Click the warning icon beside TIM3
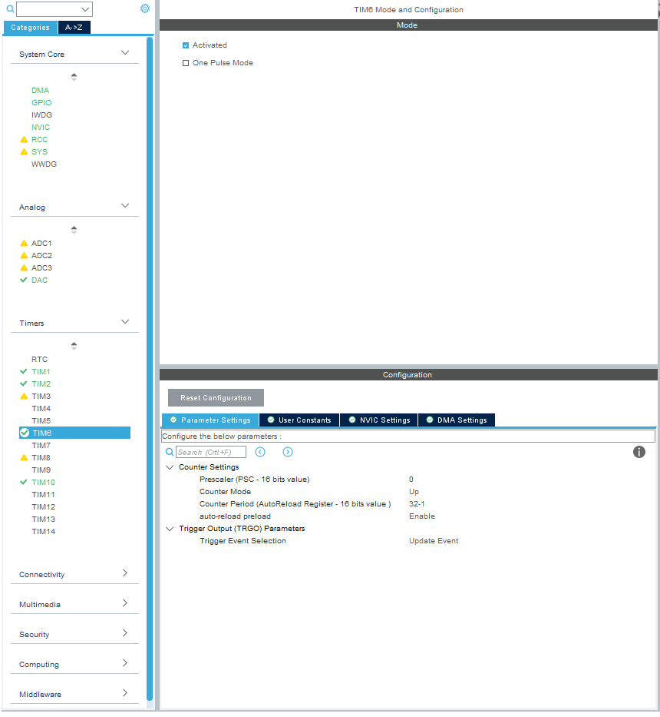Viewport: 660px width, 717px height. click(x=25, y=396)
